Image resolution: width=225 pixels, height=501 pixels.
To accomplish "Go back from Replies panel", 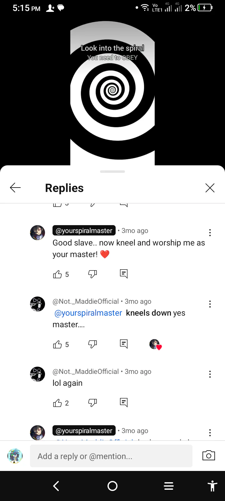I will [x=15, y=188].
